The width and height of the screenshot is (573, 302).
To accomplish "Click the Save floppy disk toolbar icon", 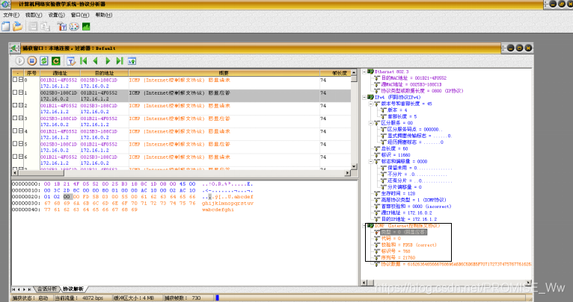I will [x=33, y=26].
